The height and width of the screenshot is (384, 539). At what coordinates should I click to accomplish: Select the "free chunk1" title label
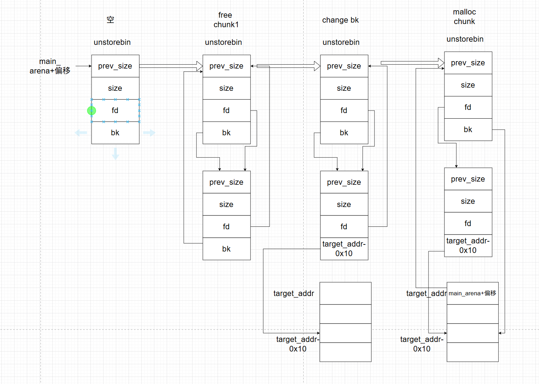[226, 20]
